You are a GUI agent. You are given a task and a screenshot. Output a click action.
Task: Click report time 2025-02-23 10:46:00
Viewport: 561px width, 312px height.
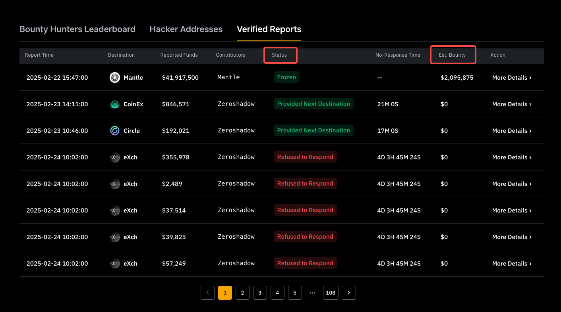coord(57,131)
